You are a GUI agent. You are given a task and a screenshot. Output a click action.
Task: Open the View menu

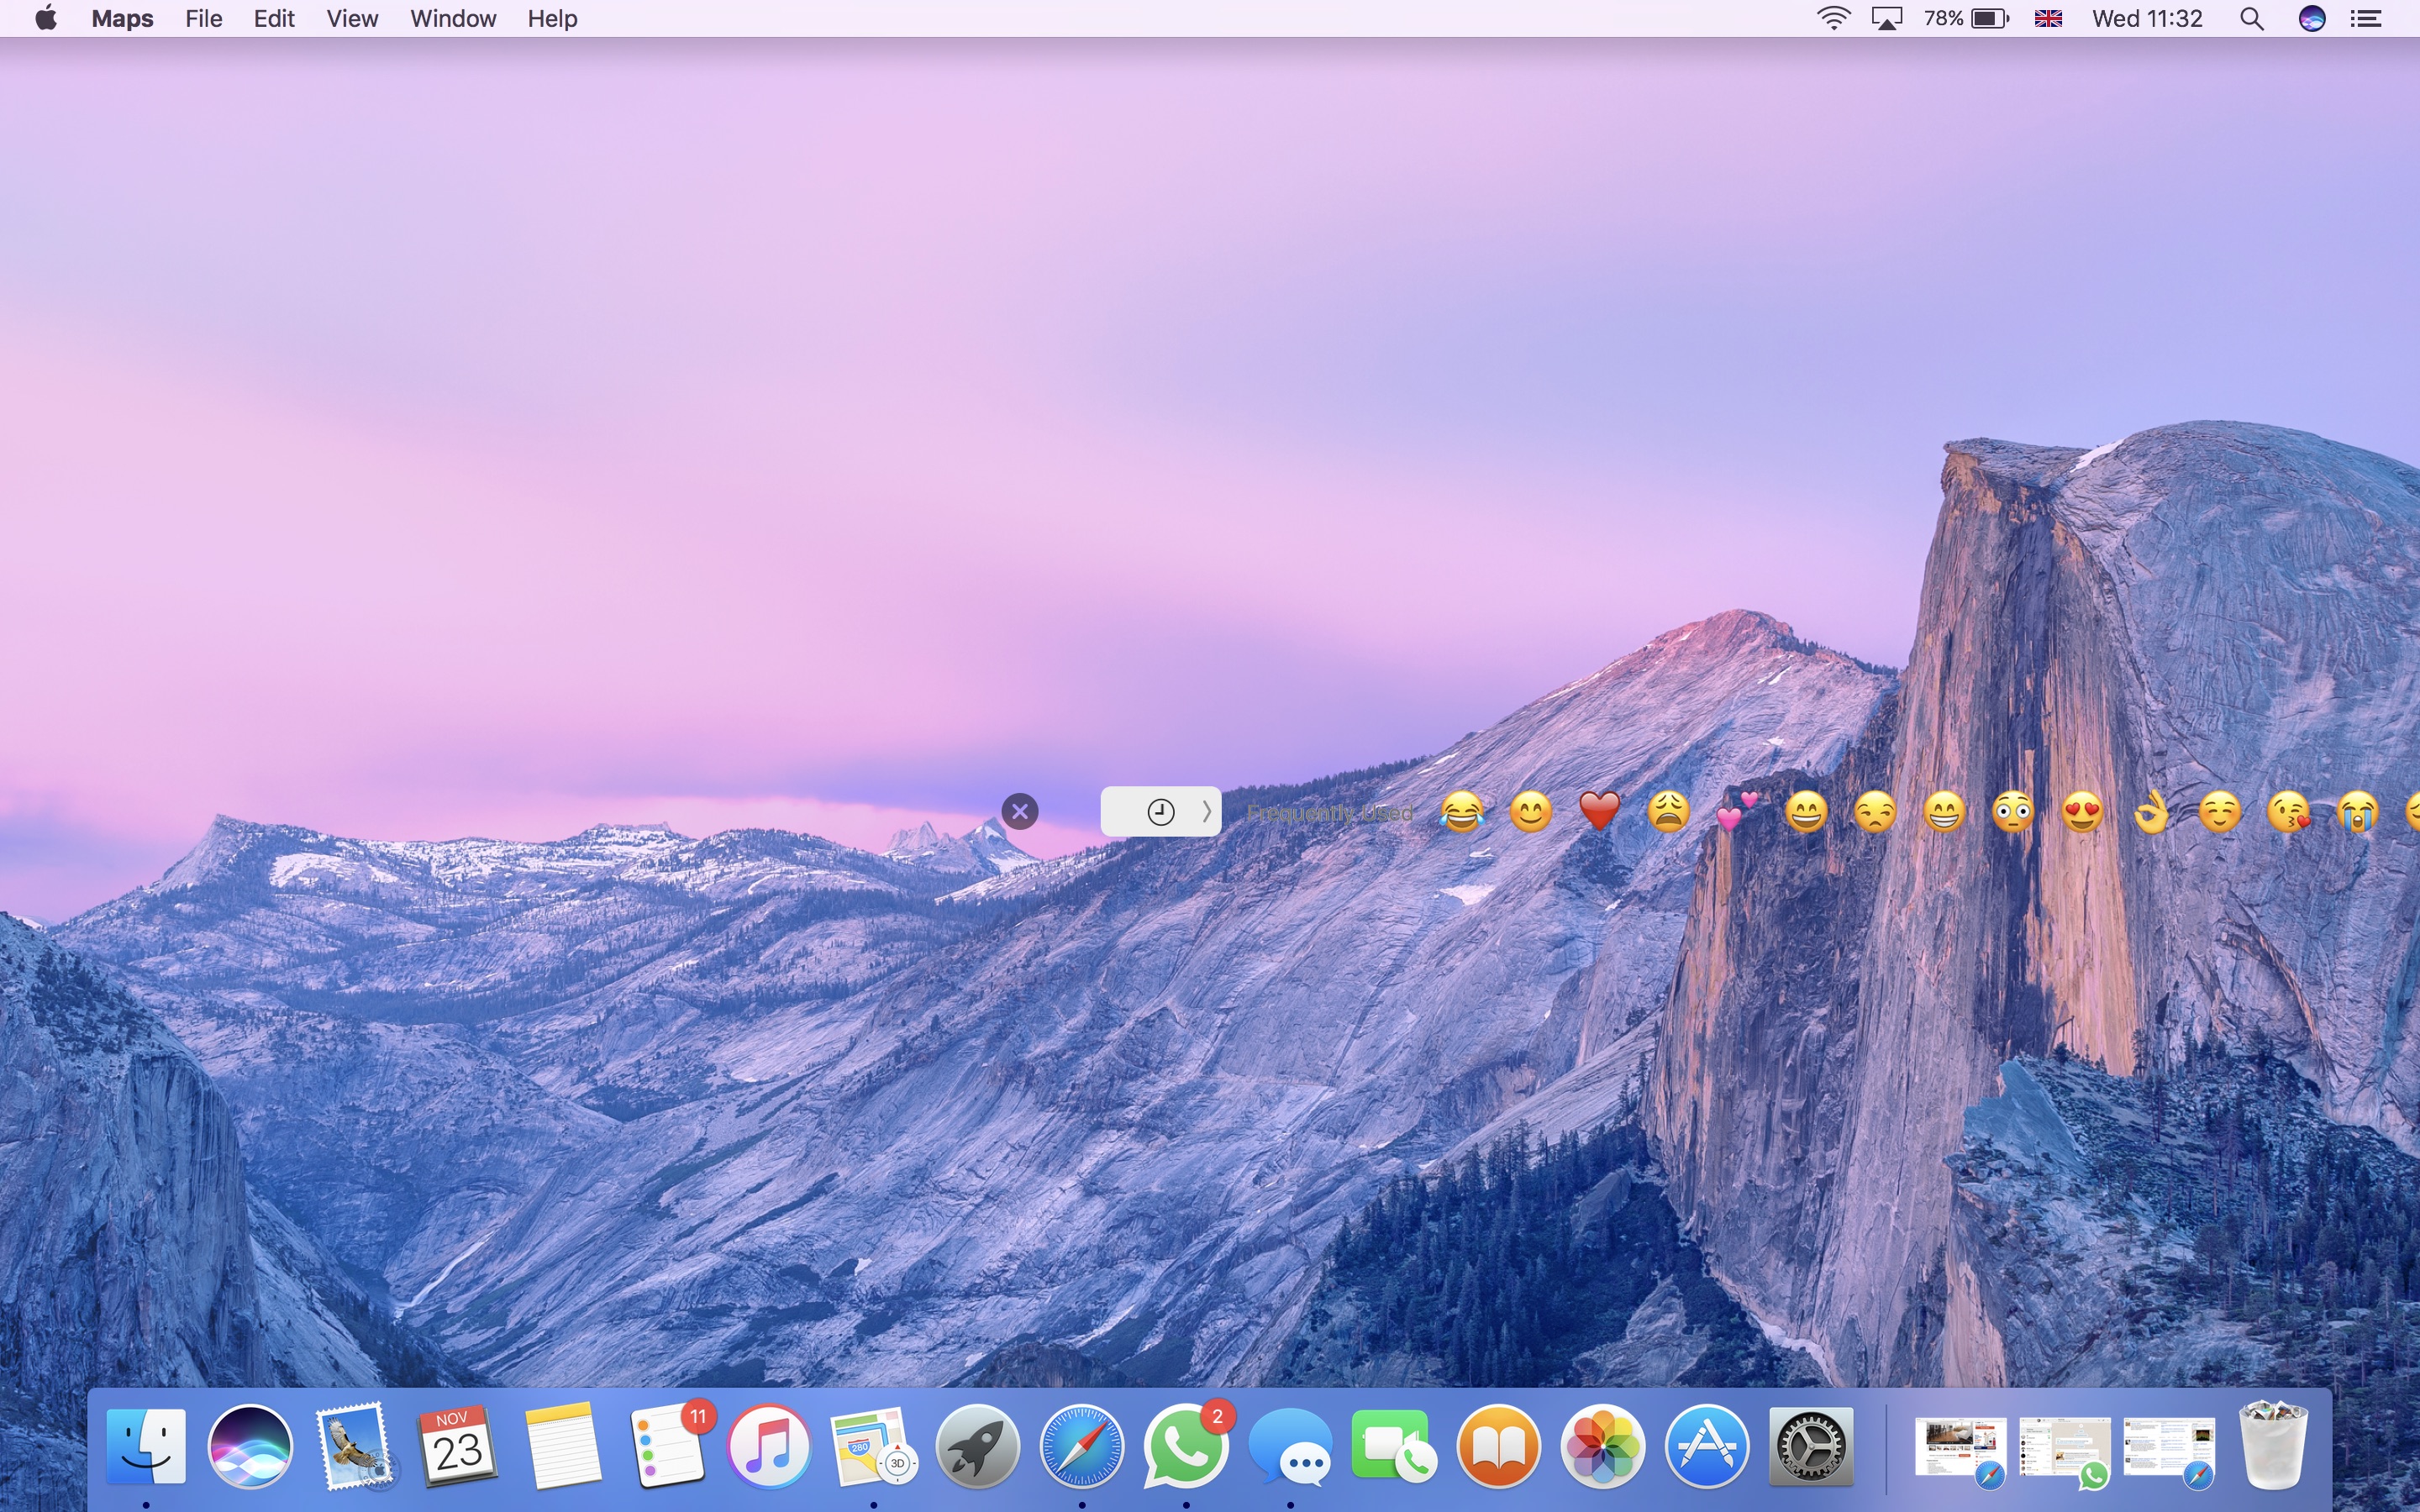352,19
